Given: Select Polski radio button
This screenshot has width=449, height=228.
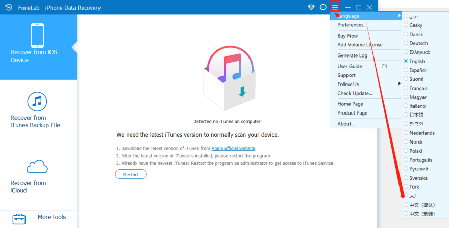Looking at the screenshot, I should pos(406,151).
